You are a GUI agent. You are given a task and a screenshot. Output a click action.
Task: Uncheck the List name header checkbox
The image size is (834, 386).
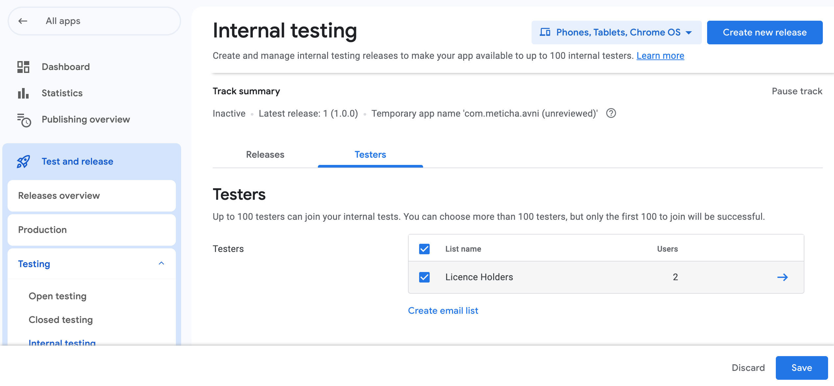pos(424,249)
